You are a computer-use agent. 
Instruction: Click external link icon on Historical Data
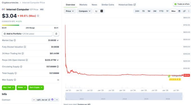tap(135, 4)
